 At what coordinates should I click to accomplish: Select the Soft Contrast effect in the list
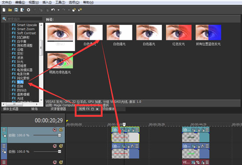coord(26,33)
